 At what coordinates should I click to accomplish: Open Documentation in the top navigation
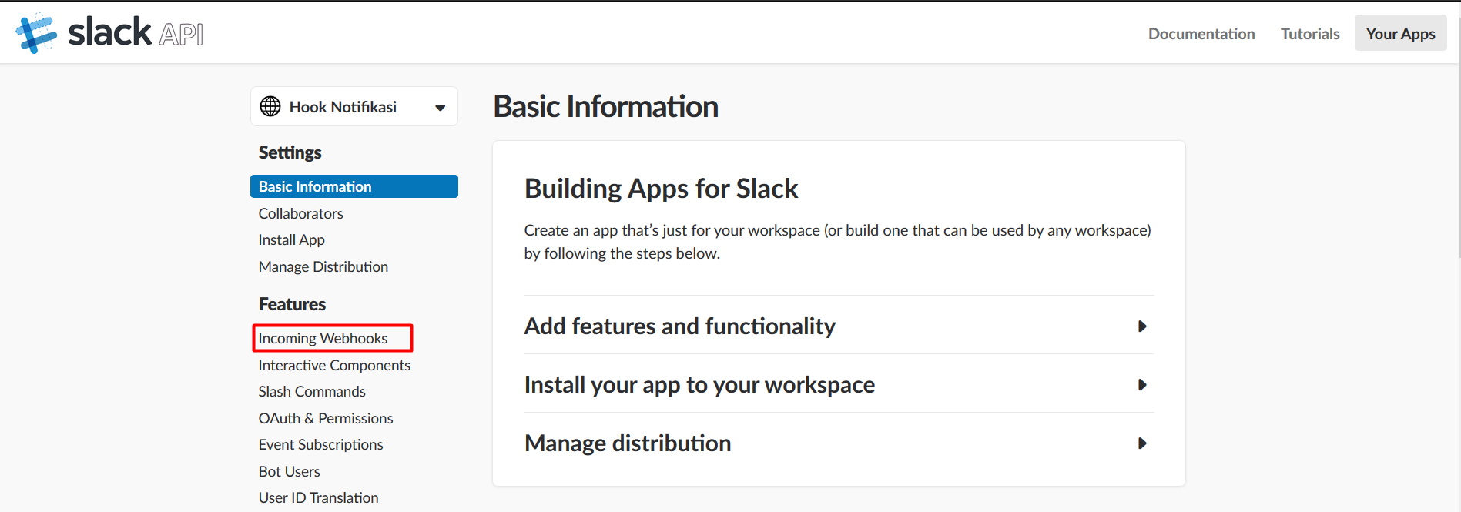(x=1201, y=34)
